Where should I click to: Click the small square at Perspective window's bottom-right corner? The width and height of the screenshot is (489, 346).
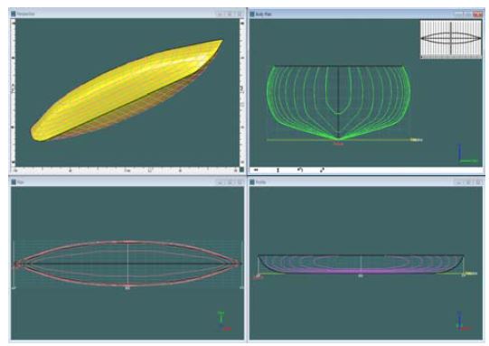(241, 170)
